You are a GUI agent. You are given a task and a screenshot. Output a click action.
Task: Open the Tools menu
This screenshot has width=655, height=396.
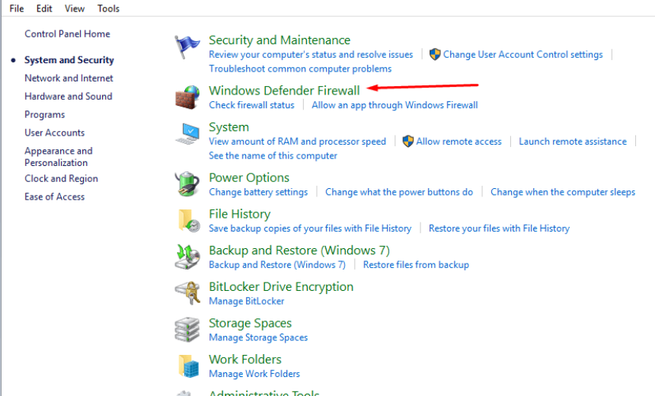click(x=108, y=8)
